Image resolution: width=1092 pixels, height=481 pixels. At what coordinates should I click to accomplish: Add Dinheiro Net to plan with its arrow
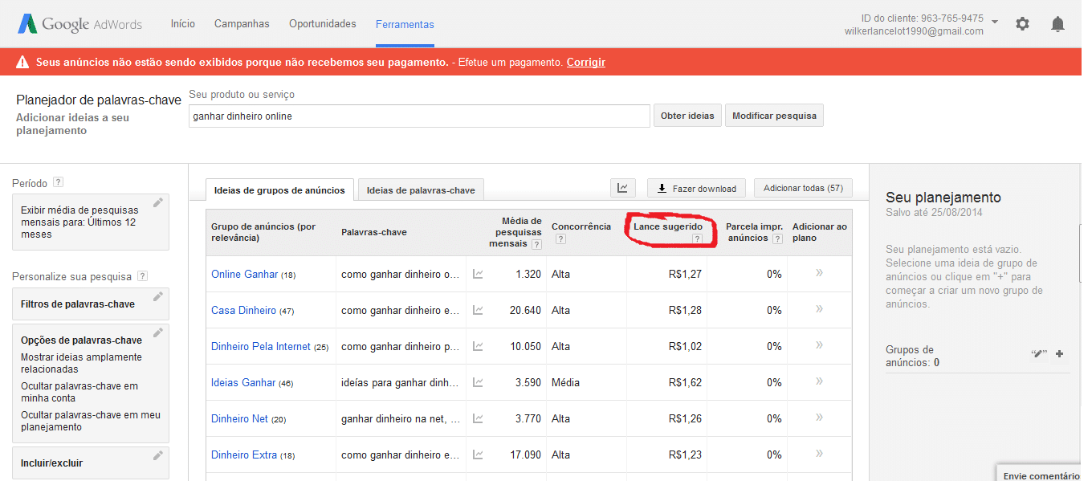pyautogui.click(x=819, y=418)
